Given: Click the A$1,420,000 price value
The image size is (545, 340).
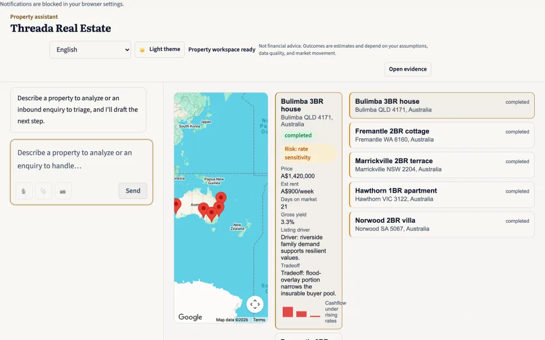Looking at the screenshot, I should click(x=297, y=176).
